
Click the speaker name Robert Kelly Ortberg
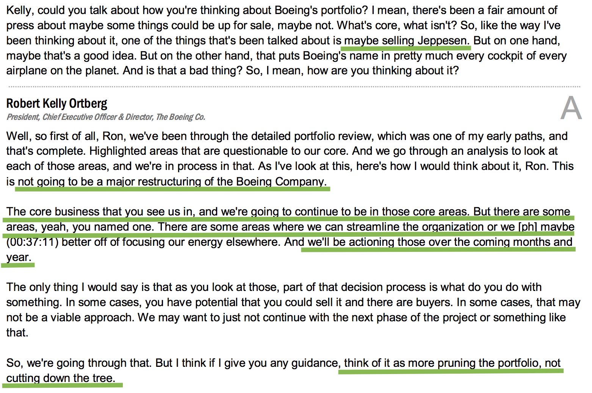[57, 103]
